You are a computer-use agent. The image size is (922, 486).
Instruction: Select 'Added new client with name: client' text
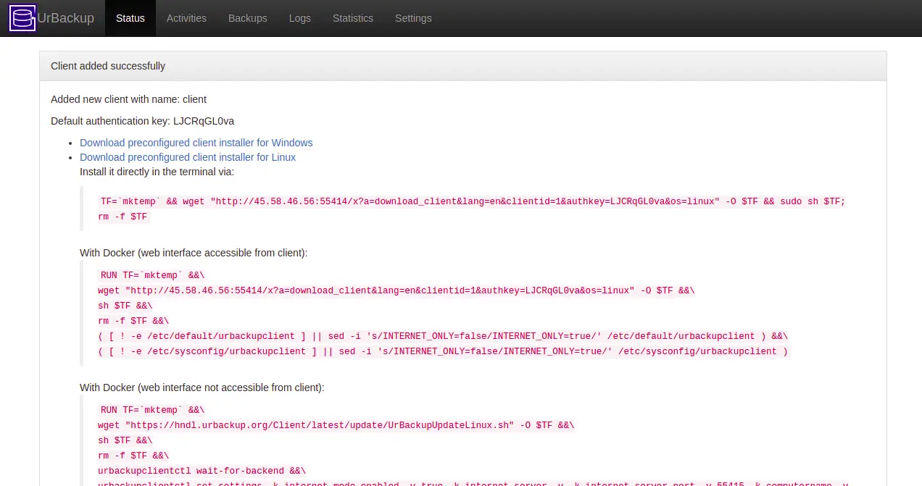[x=128, y=99]
